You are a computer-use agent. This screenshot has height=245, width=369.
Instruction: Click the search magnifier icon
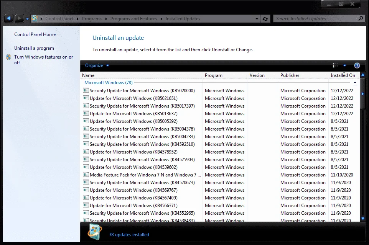(x=361, y=18)
